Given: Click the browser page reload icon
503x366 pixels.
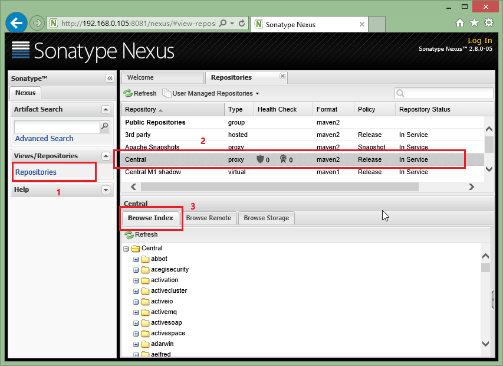Looking at the screenshot, I should [x=242, y=23].
